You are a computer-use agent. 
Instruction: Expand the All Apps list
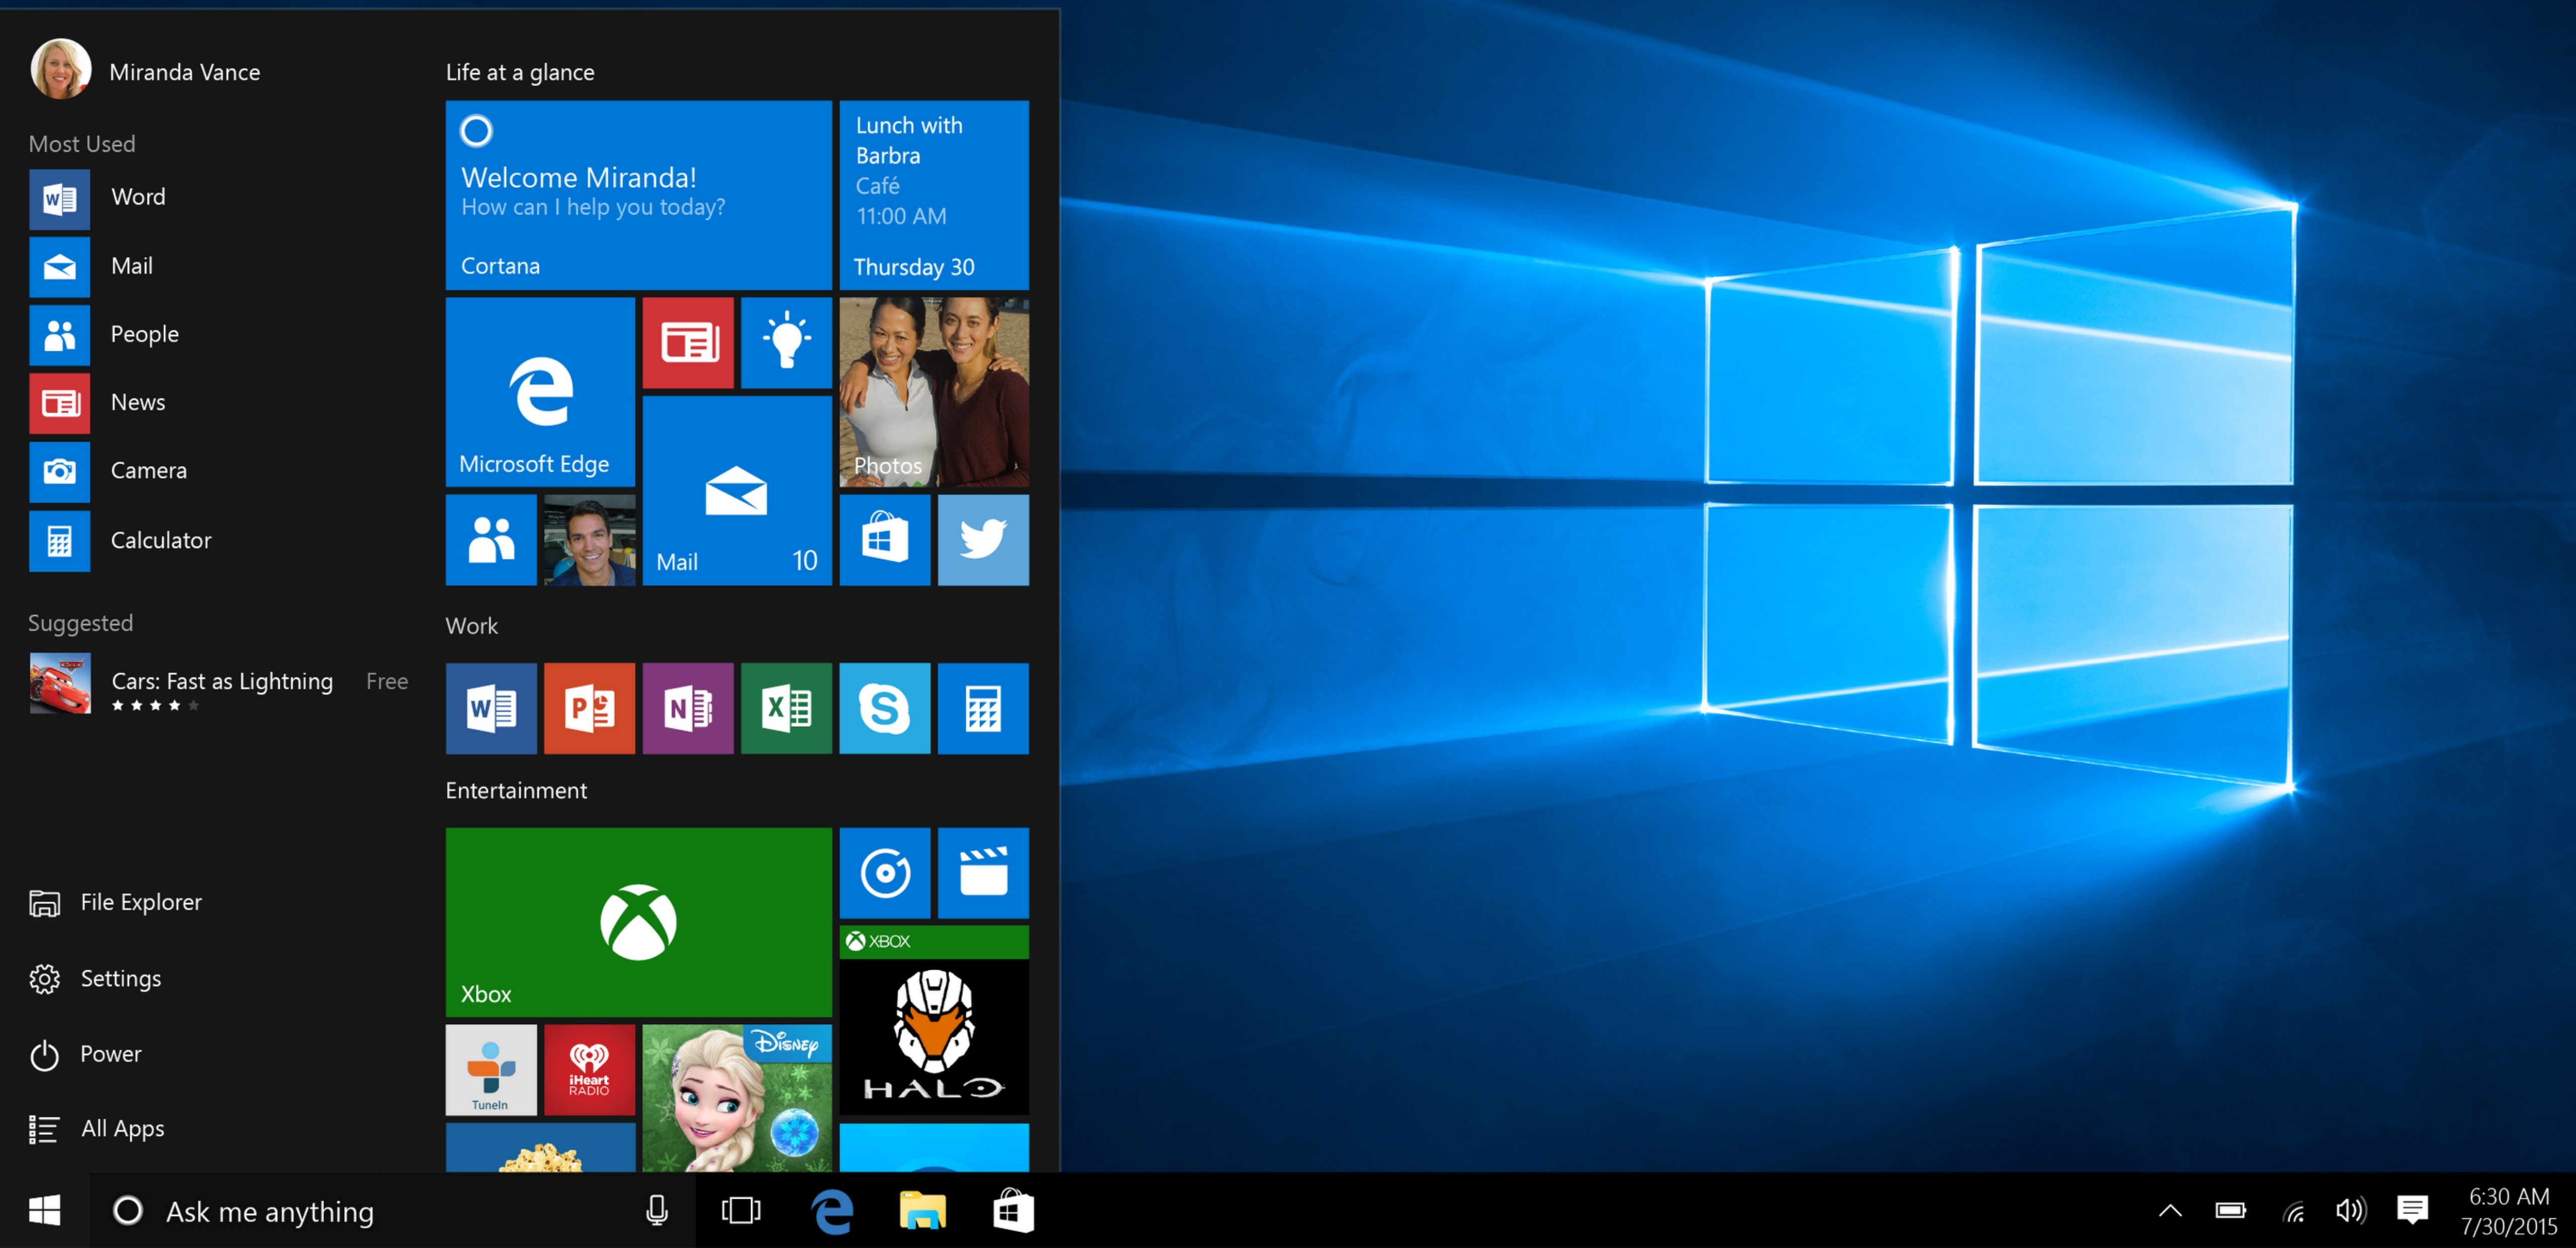[122, 1128]
